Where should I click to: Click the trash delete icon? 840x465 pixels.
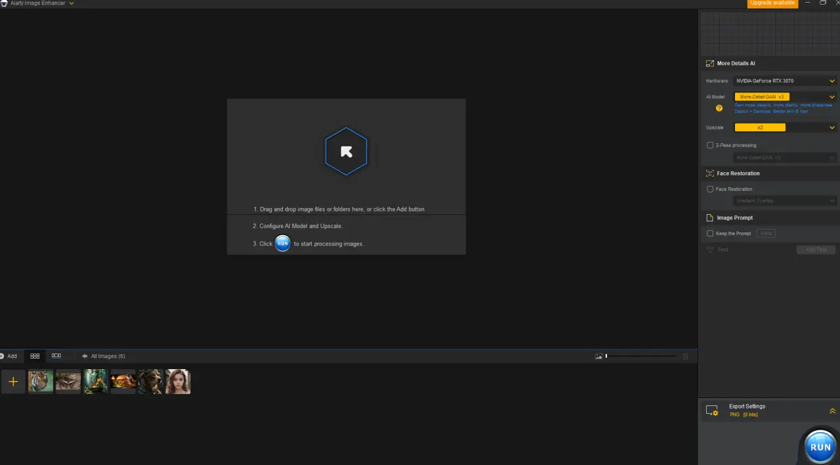point(686,356)
